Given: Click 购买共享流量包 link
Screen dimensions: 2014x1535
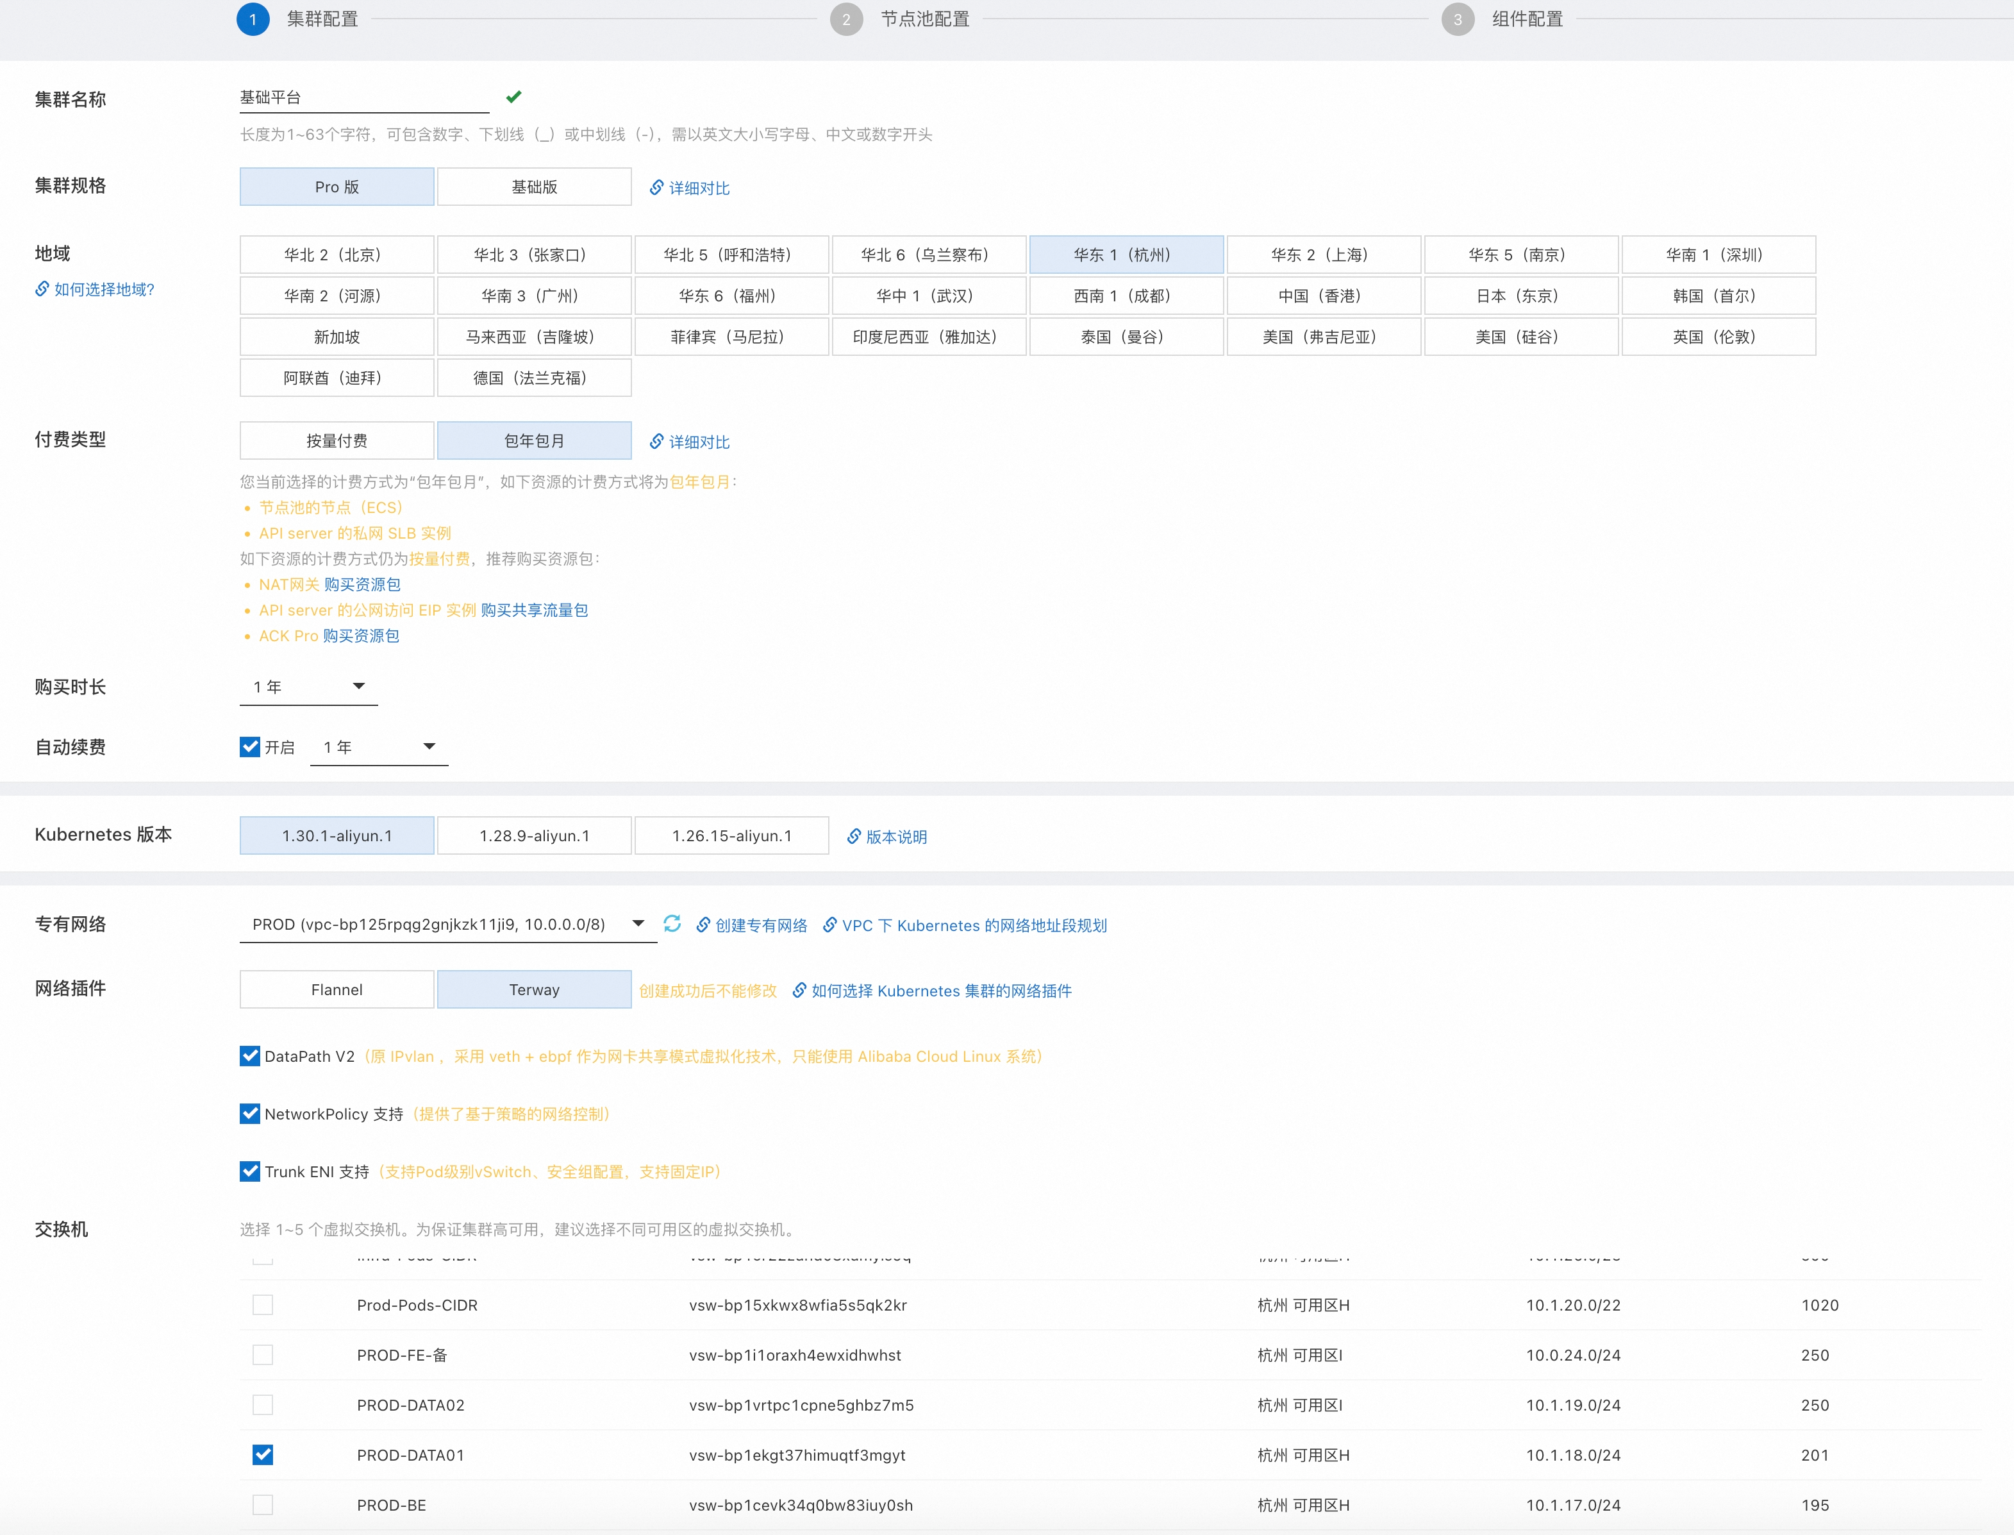Looking at the screenshot, I should point(535,610).
